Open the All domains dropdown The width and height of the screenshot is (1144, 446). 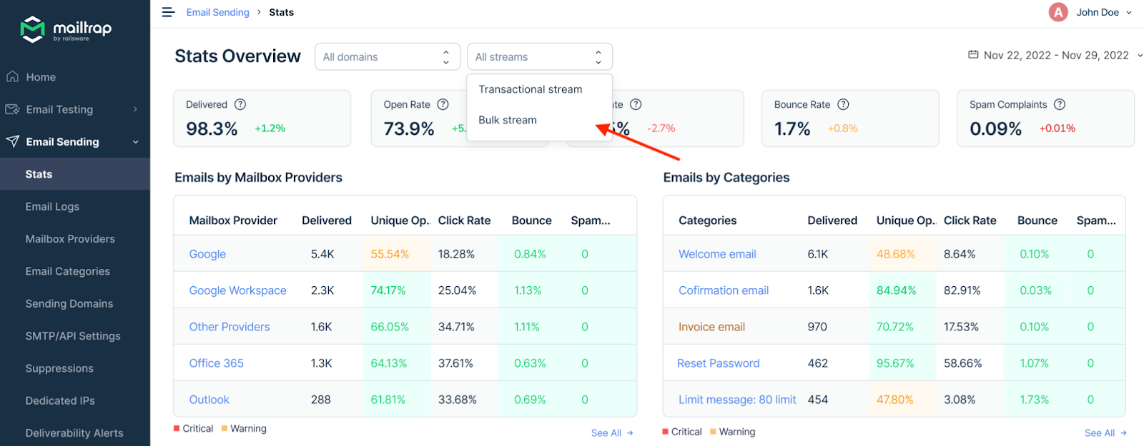(x=387, y=57)
